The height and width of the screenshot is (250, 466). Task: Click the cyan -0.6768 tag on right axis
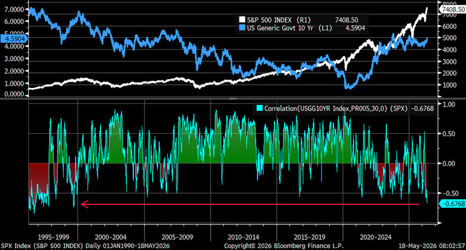(x=453, y=204)
